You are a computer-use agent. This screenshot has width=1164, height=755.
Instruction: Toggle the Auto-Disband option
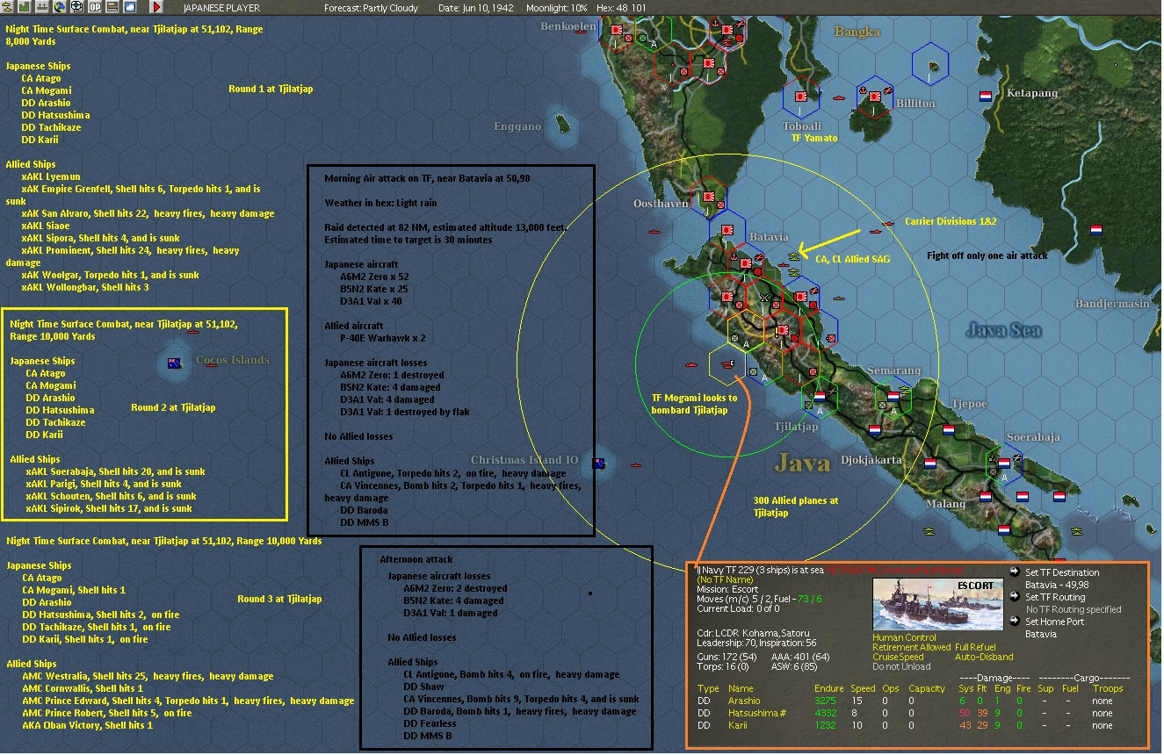(x=984, y=658)
